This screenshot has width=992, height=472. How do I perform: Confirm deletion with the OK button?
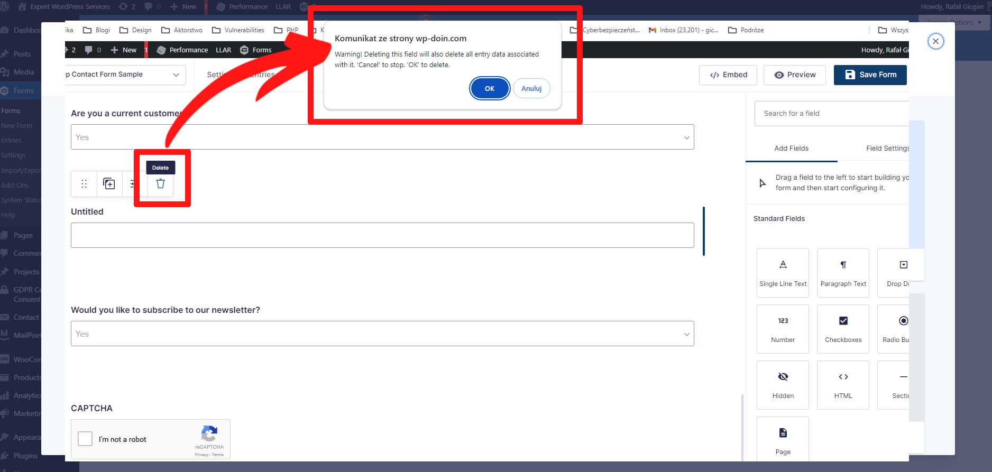point(489,89)
